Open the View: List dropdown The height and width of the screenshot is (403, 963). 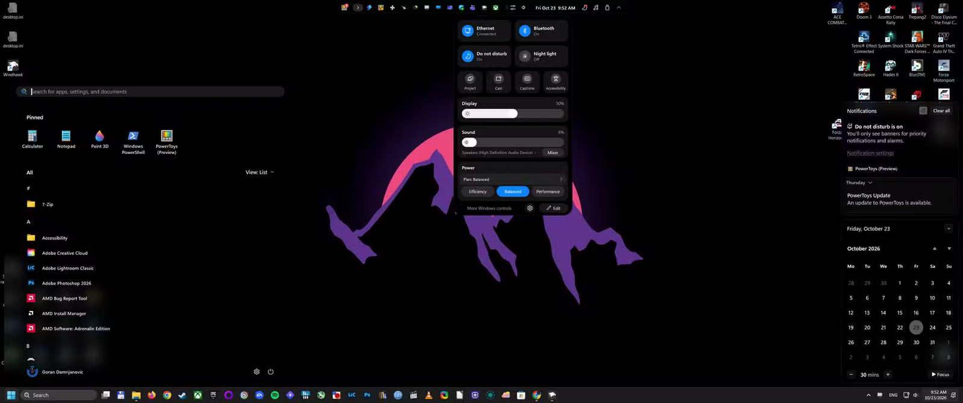point(259,172)
